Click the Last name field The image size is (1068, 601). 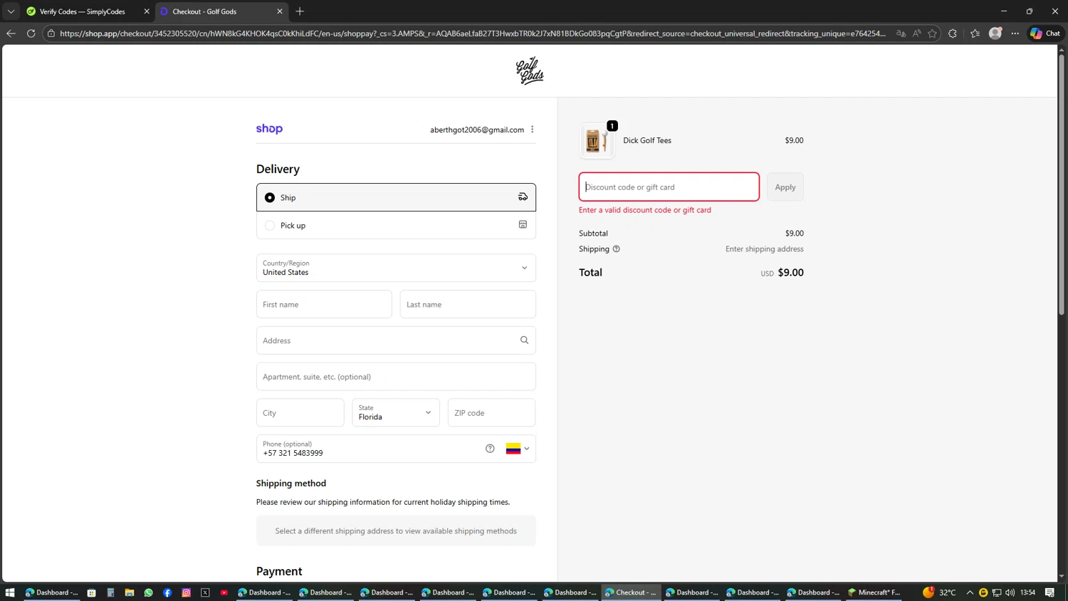pos(468,304)
